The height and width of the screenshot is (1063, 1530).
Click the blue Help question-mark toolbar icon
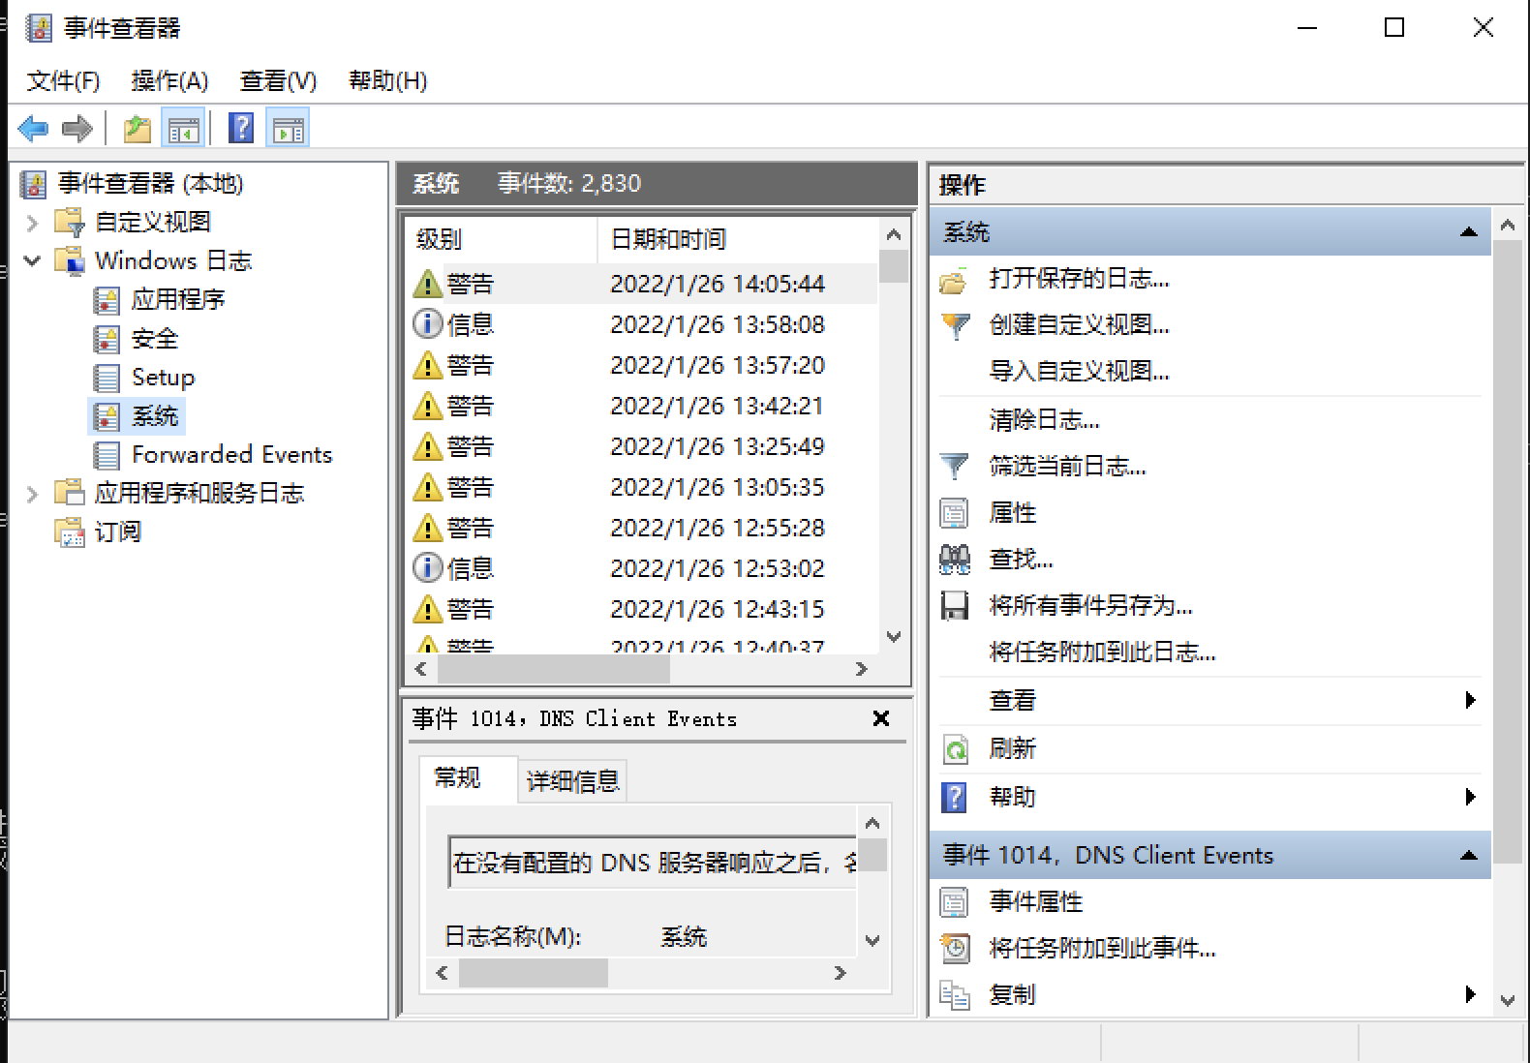(241, 129)
